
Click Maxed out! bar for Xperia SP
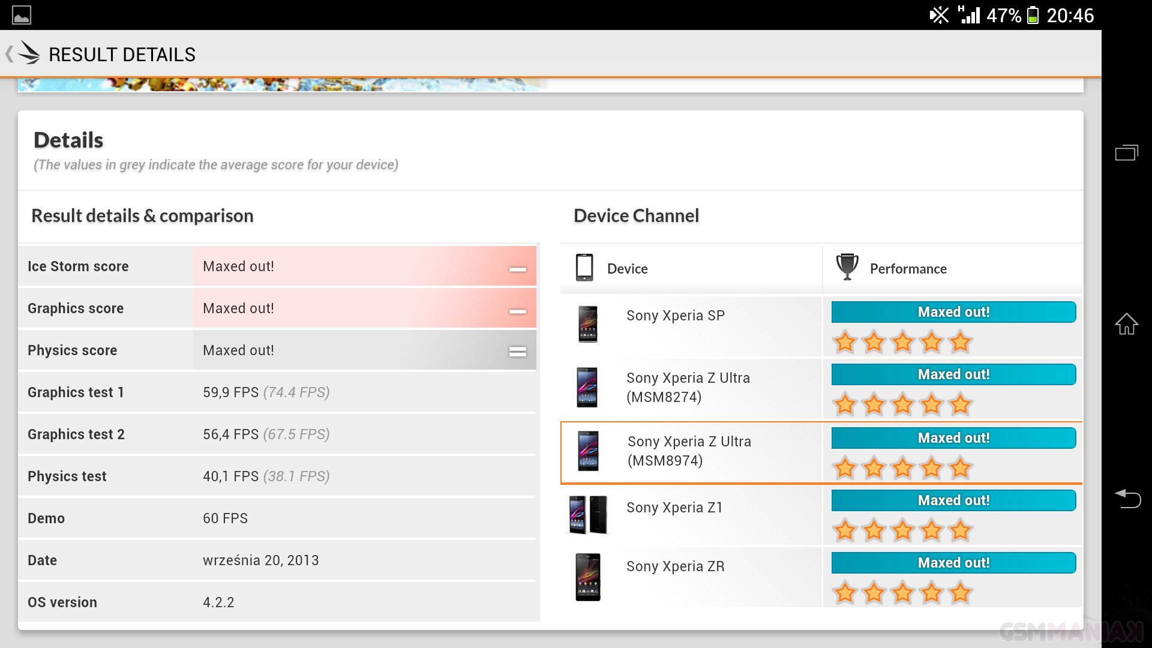click(953, 312)
